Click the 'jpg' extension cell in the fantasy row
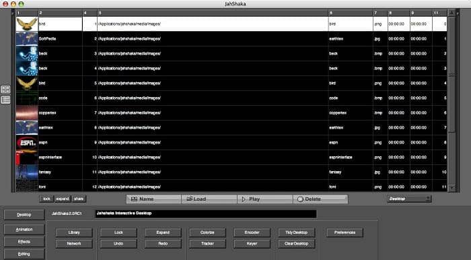Screen dimensions: 471x260 pyautogui.click(x=380, y=172)
